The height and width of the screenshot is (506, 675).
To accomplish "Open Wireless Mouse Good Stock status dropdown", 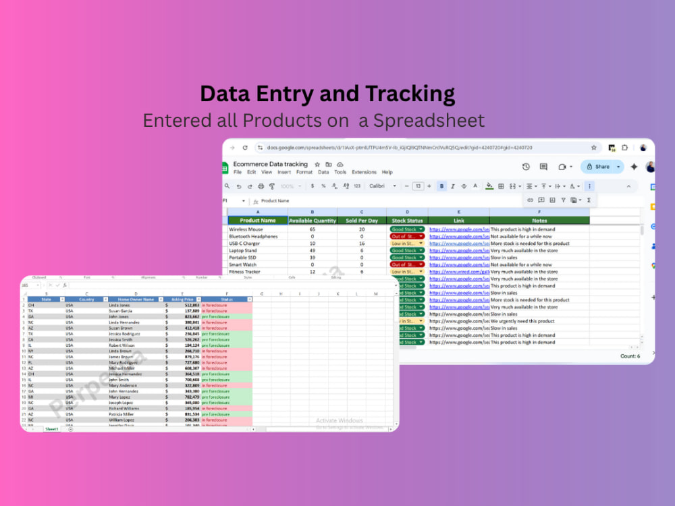I will click(407, 229).
